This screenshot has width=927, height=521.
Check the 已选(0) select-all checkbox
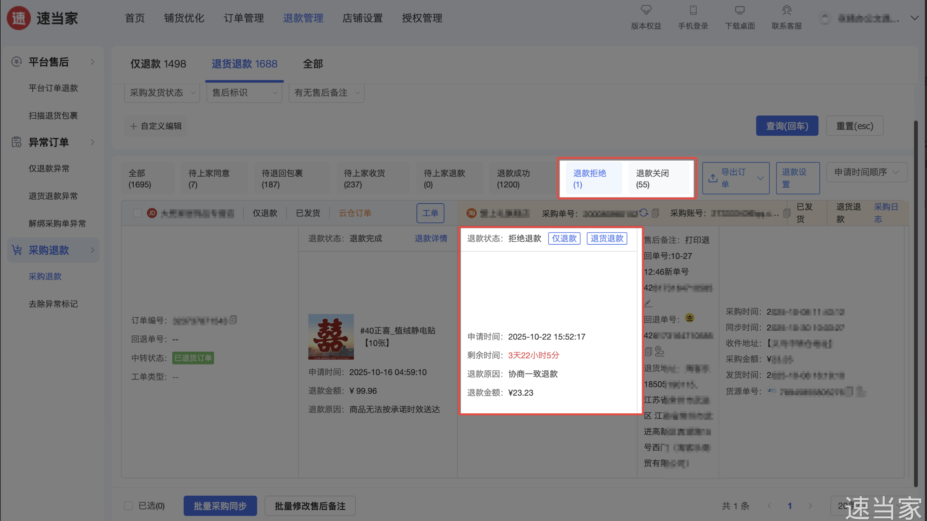point(129,506)
